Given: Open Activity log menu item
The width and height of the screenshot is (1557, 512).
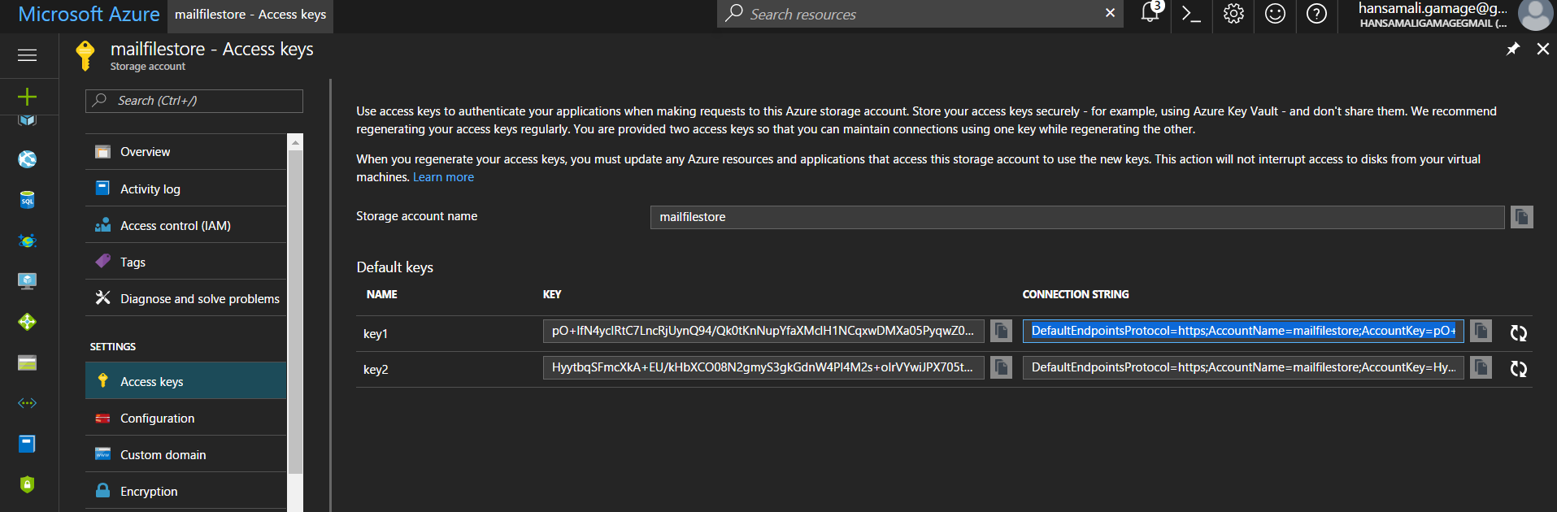Looking at the screenshot, I should (x=186, y=189).
